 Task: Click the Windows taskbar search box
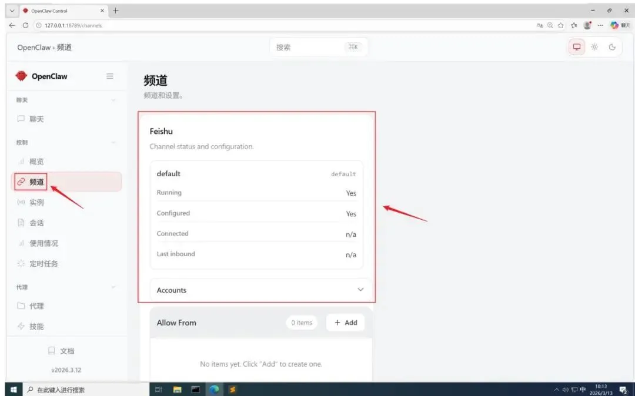85,390
